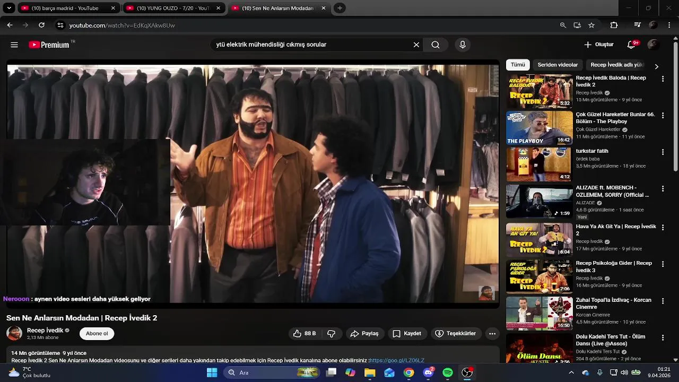
Task: Open Spotify from the taskbar
Action: tap(448, 372)
